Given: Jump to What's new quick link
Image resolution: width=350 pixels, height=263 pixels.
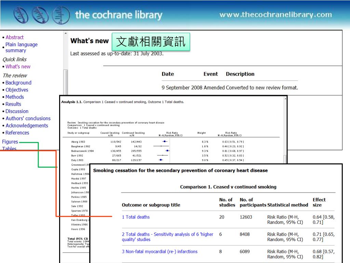Looking at the screenshot, I should click(18, 67).
